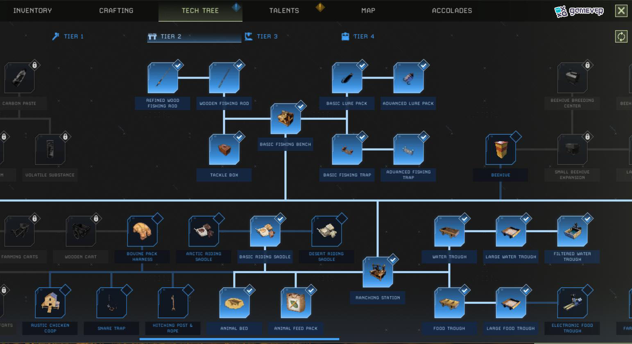Image resolution: width=632 pixels, height=344 pixels.
Task: Select the locked Beehive Breeding Center icon
Action: coord(572,78)
